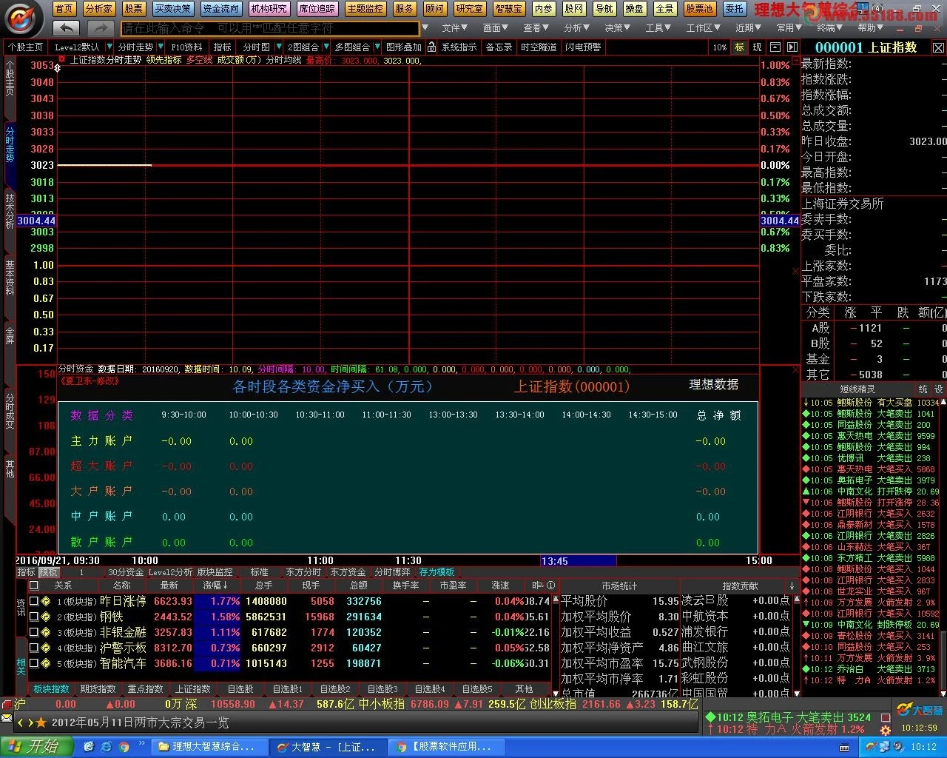The image size is (947, 758).
Task: Click the 席位追踪 toolbar button
Action: coord(317,9)
